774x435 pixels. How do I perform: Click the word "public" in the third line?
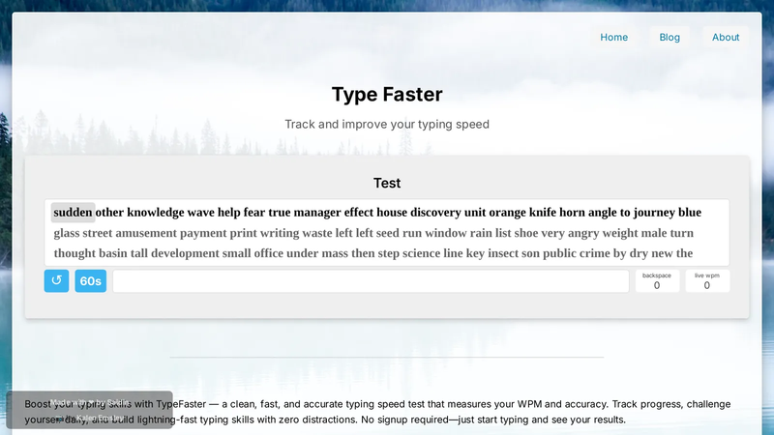[x=559, y=253]
